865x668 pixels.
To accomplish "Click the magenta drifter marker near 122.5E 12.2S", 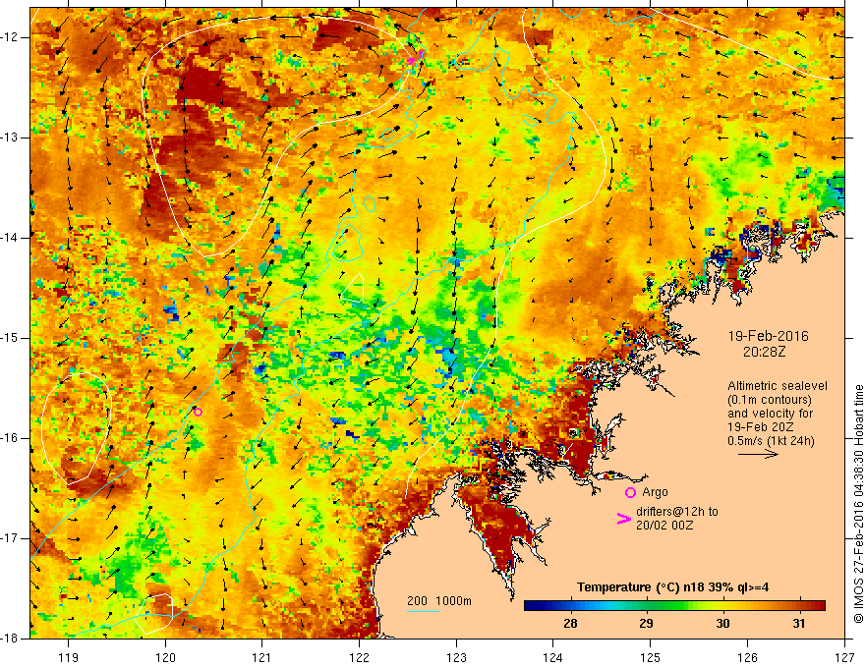I will click(411, 61).
